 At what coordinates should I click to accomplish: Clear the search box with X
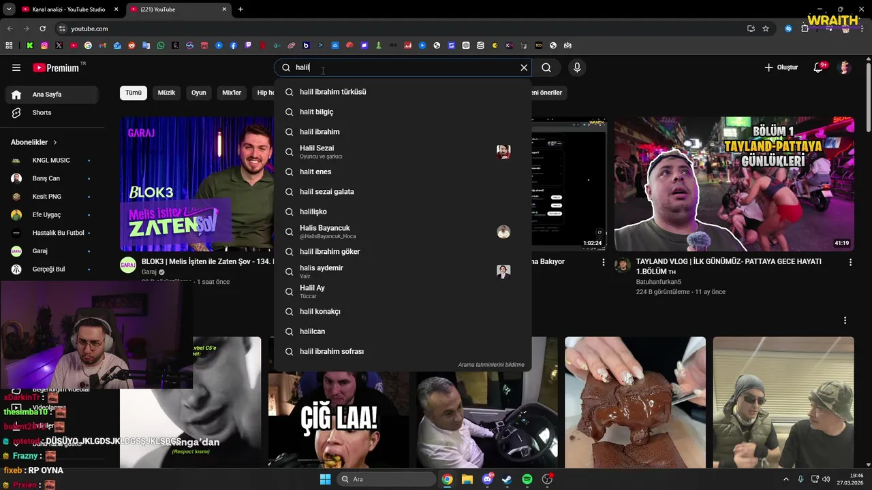pyautogui.click(x=524, y=67)
